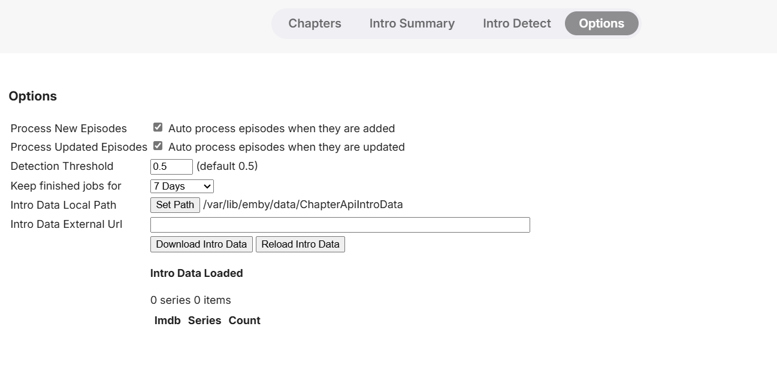Click the "0 series 0 items" status text
The height and width of the screenshot is (366, 777).
coord(191,300)
